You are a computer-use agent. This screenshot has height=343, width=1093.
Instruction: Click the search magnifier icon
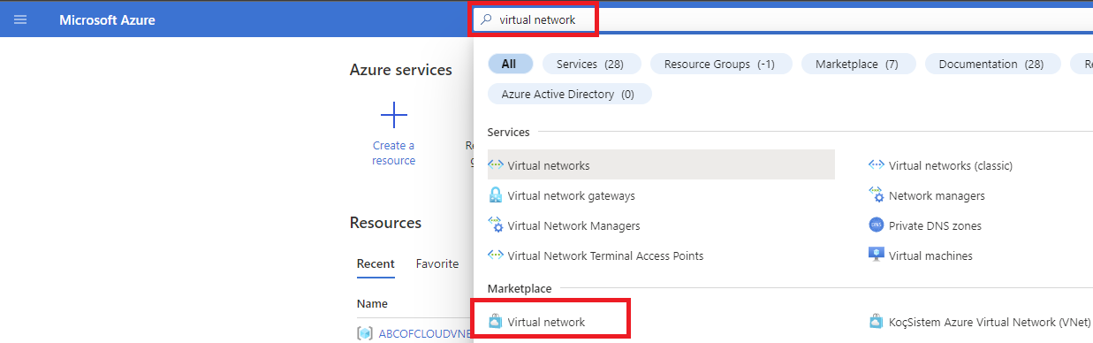(486, 19)
